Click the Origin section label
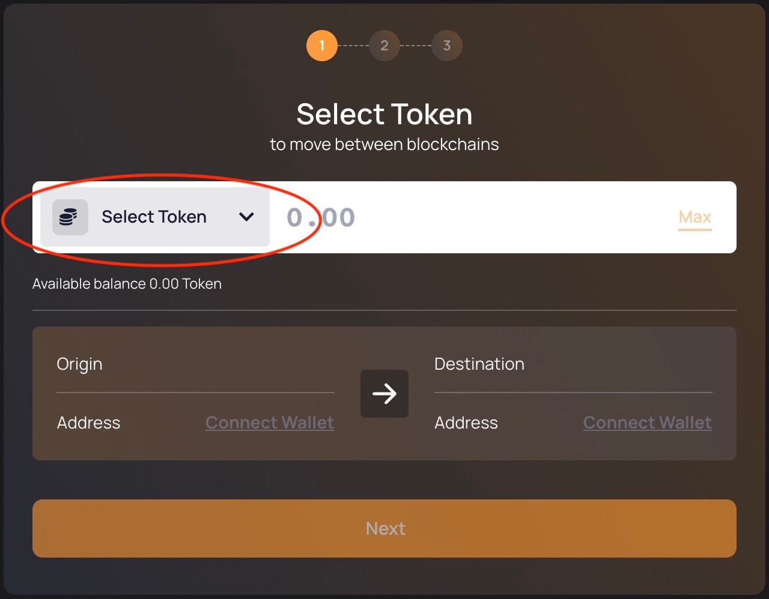Screen dimensions: 769x599 pos(79,364)
